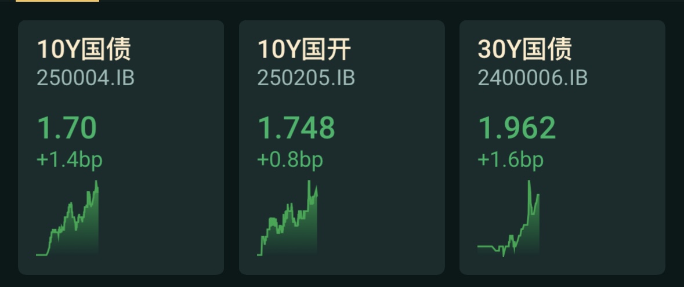Click the +1.6bp change label
The width and height of the screenshot is (684, 287).
click(x=511, y=160)
